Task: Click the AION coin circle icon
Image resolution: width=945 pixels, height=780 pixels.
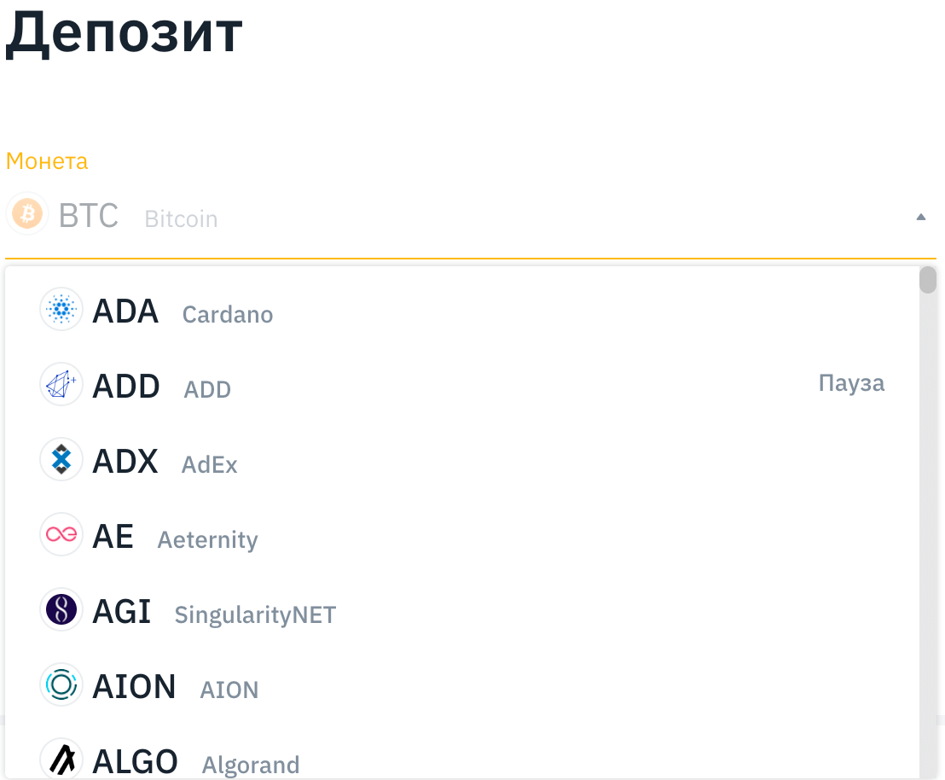Action: click(x=61, y=684)
